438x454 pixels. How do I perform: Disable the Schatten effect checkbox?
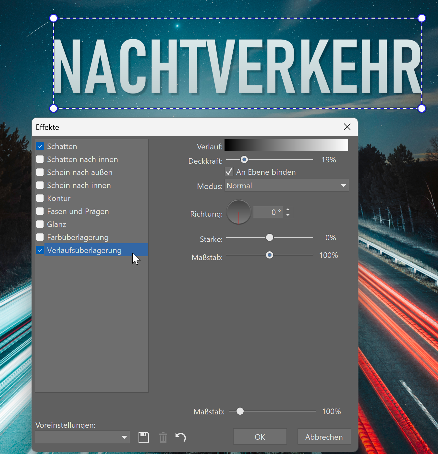click(40, 146)
